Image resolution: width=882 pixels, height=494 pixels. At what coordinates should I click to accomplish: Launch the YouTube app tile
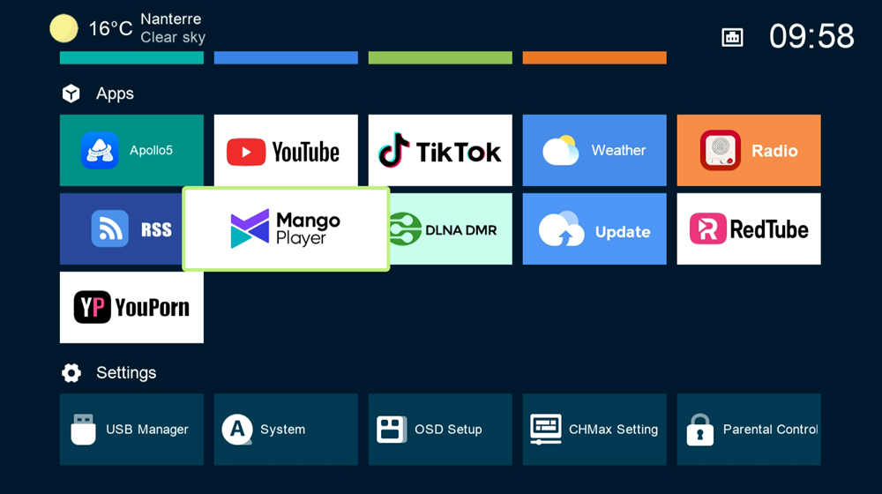286,151
